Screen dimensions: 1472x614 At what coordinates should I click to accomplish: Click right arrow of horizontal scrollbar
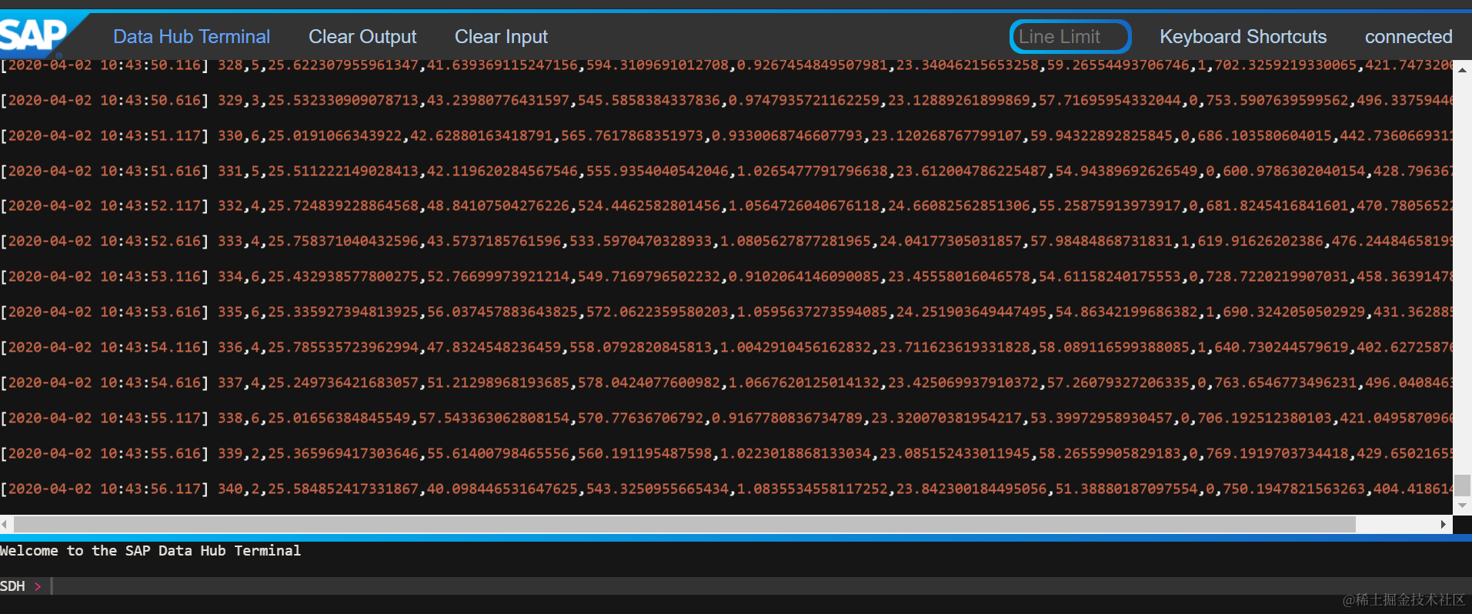coord(1444,524)
